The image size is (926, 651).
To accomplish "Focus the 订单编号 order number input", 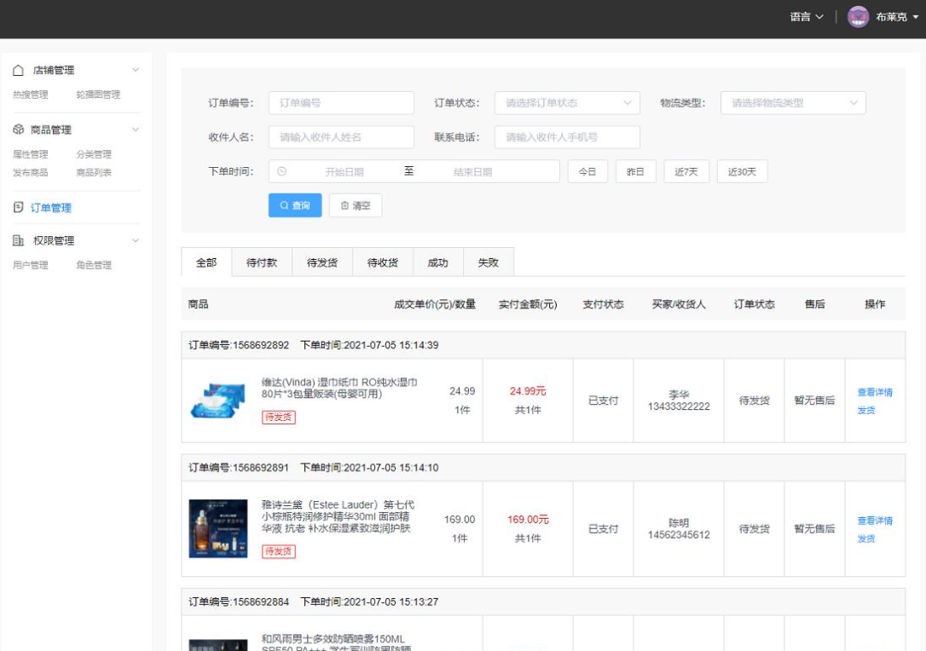I will click(341, 103).
